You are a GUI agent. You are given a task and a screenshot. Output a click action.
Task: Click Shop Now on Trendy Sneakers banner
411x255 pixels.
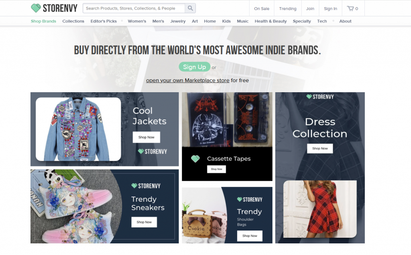144,222
